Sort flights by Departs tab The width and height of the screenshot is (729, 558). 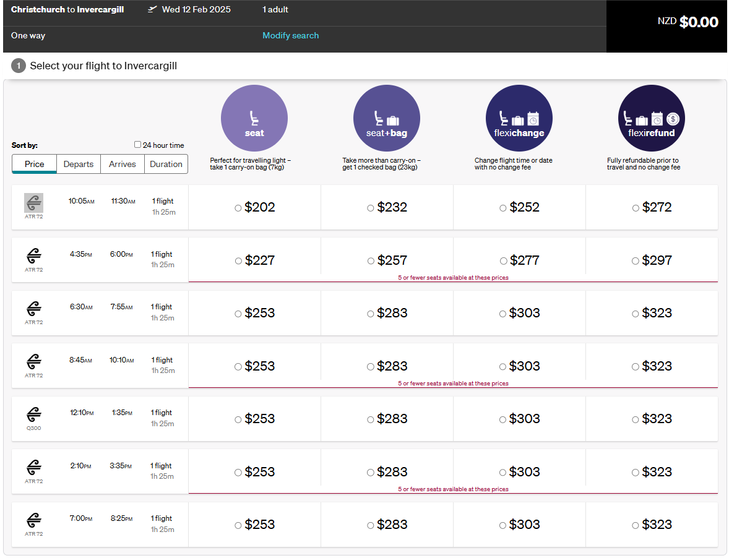tap(79, 164)
